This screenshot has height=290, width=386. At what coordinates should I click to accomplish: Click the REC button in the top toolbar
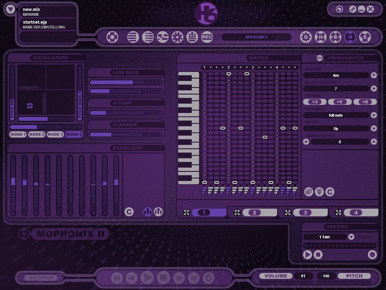tap(207, 37)
